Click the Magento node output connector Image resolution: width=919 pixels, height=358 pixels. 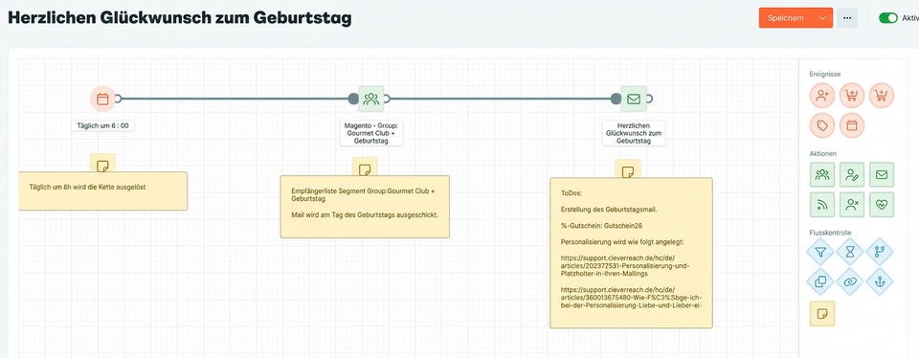click(x=386, y=99)
